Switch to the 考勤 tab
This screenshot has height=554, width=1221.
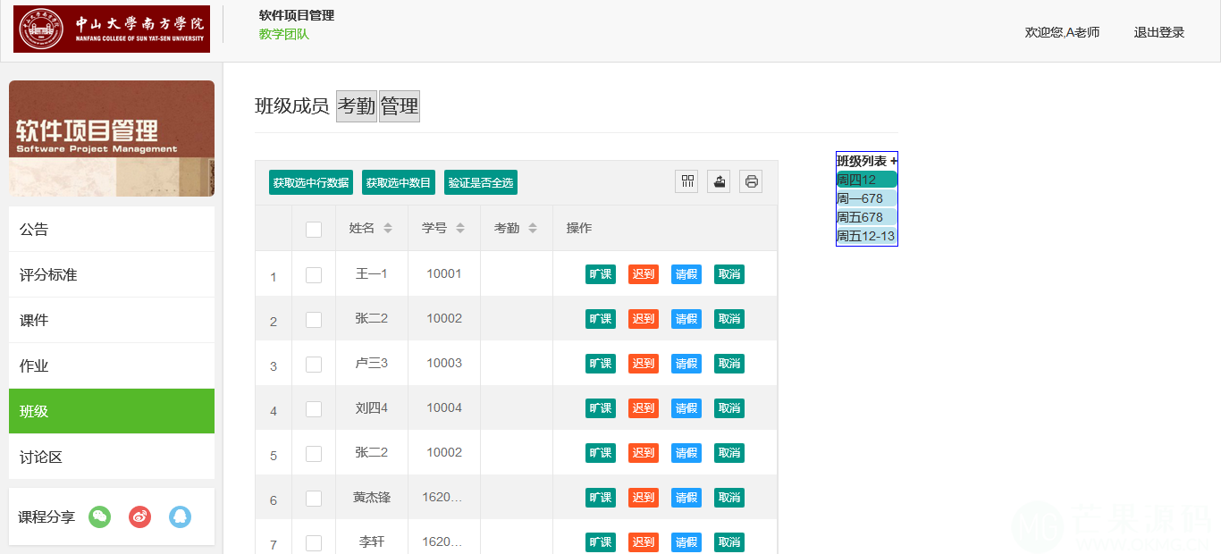[x=356, y=106]
